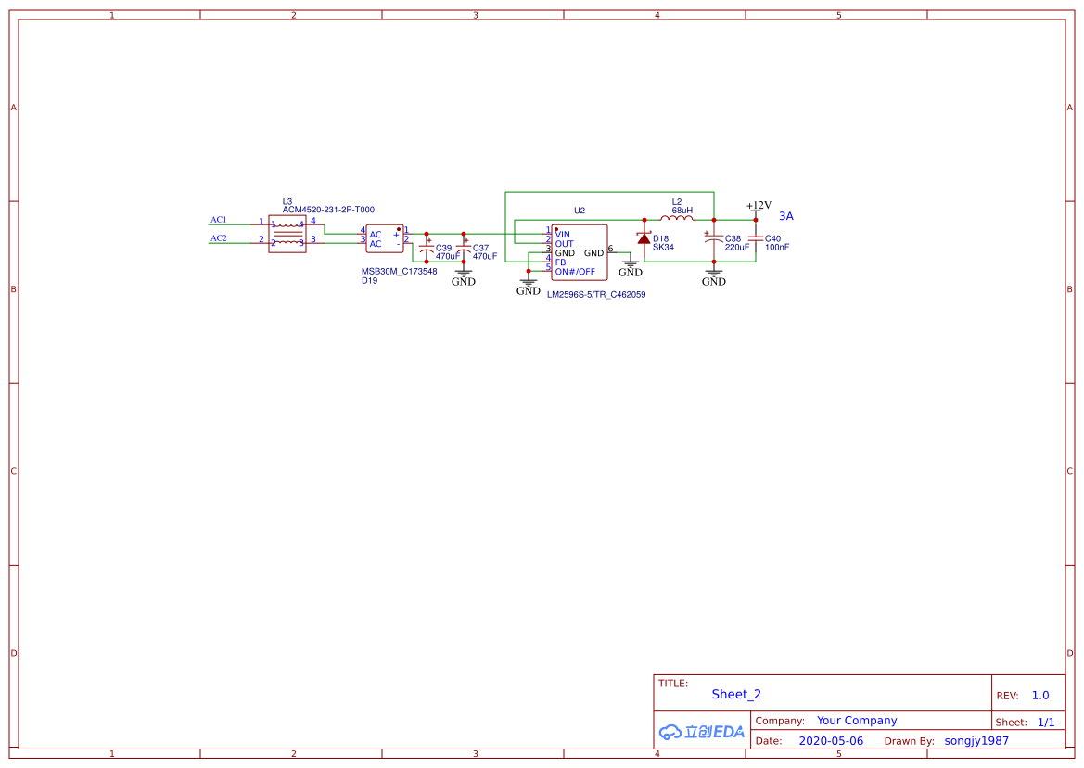Click the ACM4520-231-2P-T000 part name

pyautogui.click(x=328, y=210)
